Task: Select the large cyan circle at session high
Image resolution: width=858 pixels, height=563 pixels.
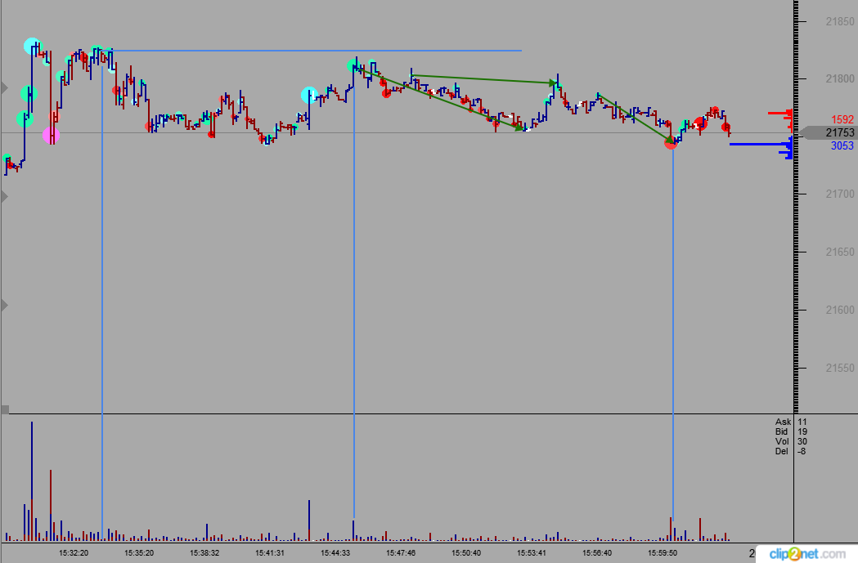Action: pyautogui.click(x=32, y=46)
